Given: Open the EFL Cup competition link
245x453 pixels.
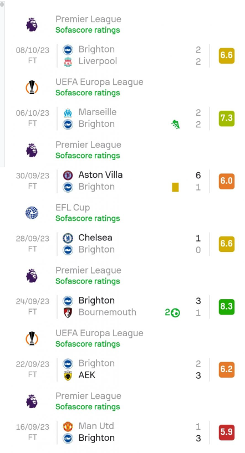Looking at the screenshot, I should (73, 208).
